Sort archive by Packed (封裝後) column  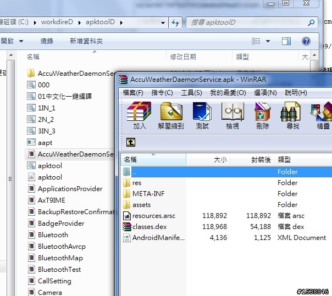(x=252, y=159)
